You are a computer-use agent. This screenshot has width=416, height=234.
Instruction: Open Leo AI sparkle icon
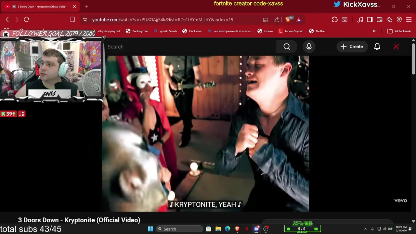coord(389,19)
